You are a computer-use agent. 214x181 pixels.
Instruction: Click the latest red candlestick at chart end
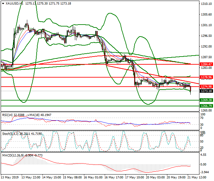[191, 90]
